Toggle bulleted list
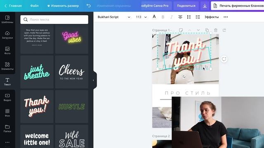264x148 pixels. point(189,17)
